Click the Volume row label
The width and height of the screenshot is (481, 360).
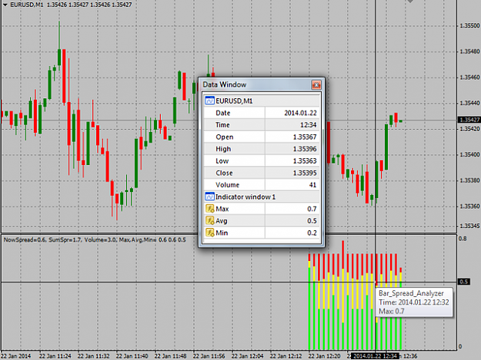227,185
